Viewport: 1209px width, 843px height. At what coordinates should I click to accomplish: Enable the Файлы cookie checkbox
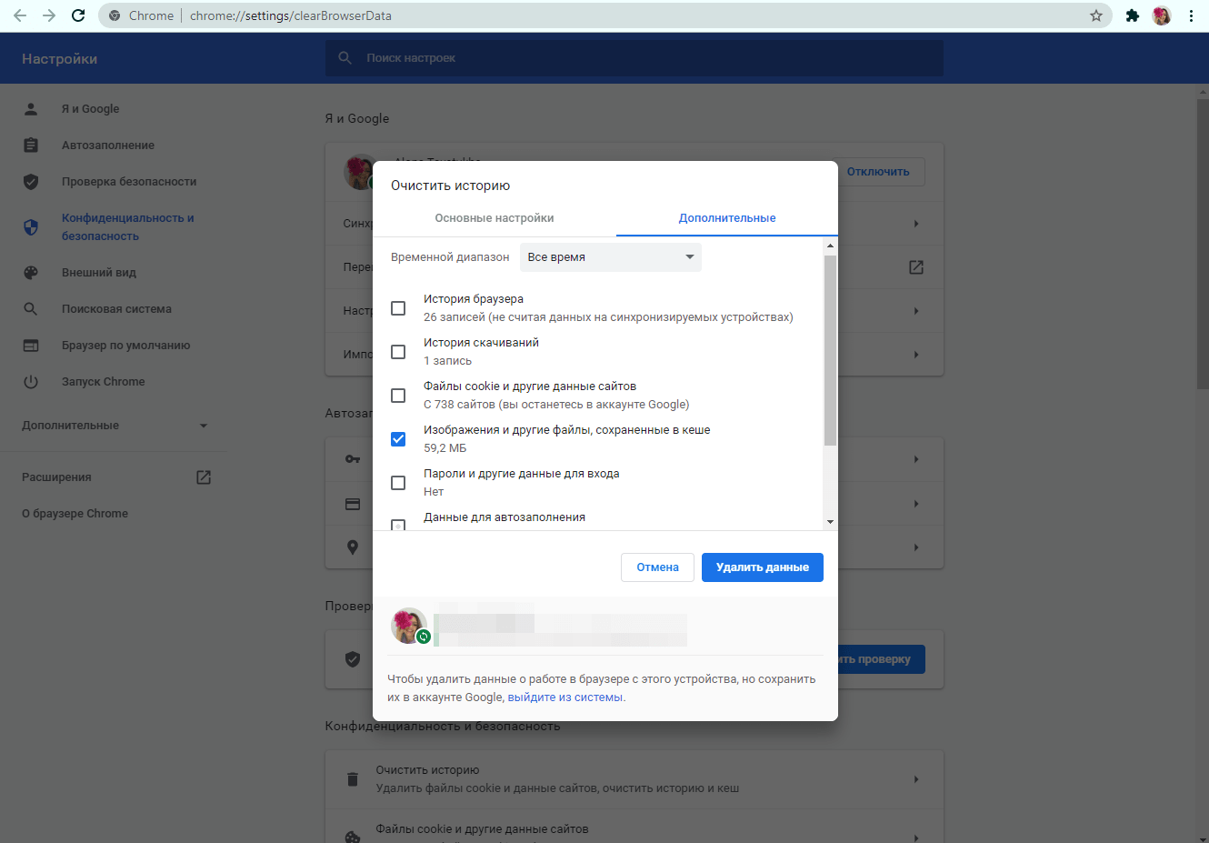(398, 396)
